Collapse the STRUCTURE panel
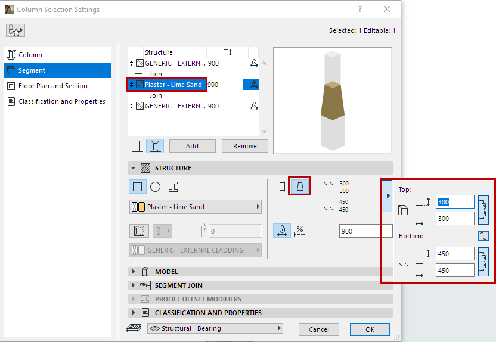The height and width of the screenshot is (342, 496). [x=133, y=168]
